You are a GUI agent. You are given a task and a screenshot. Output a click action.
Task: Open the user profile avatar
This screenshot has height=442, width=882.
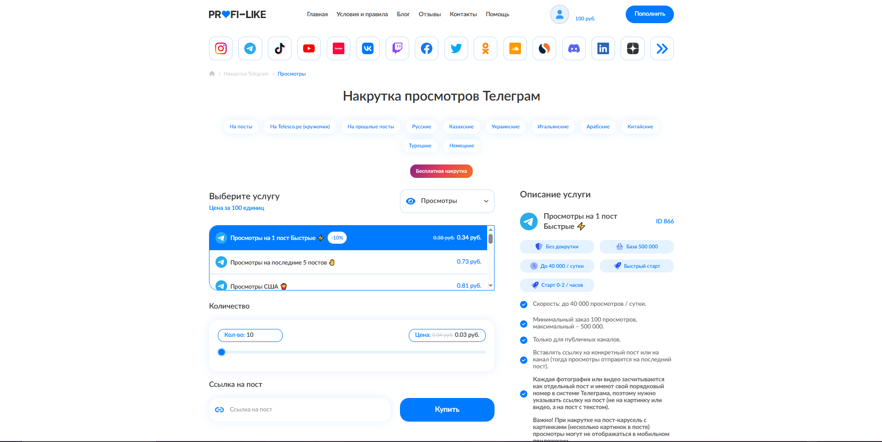pyautogui.click(x=559, y=14)
